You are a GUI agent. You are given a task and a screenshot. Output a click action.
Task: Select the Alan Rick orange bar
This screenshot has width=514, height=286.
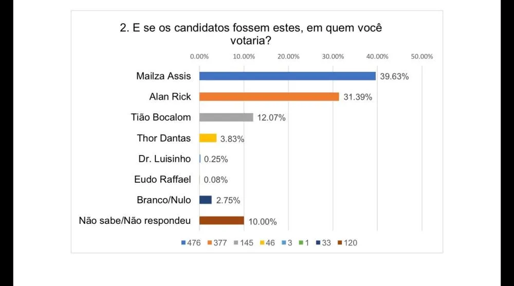coord(269,97)
